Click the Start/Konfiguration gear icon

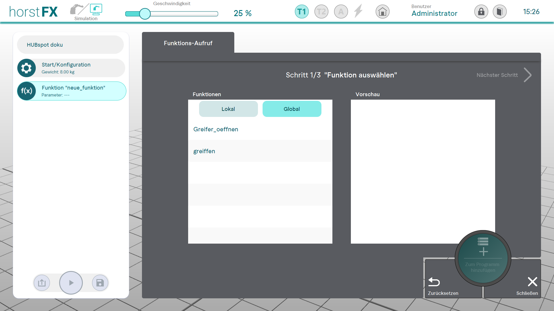tap(27, 68)
